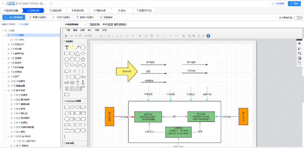This screenshot has height=148, width=304.
Task: Click the blue help question mark icon
Action: pos(208,36)
